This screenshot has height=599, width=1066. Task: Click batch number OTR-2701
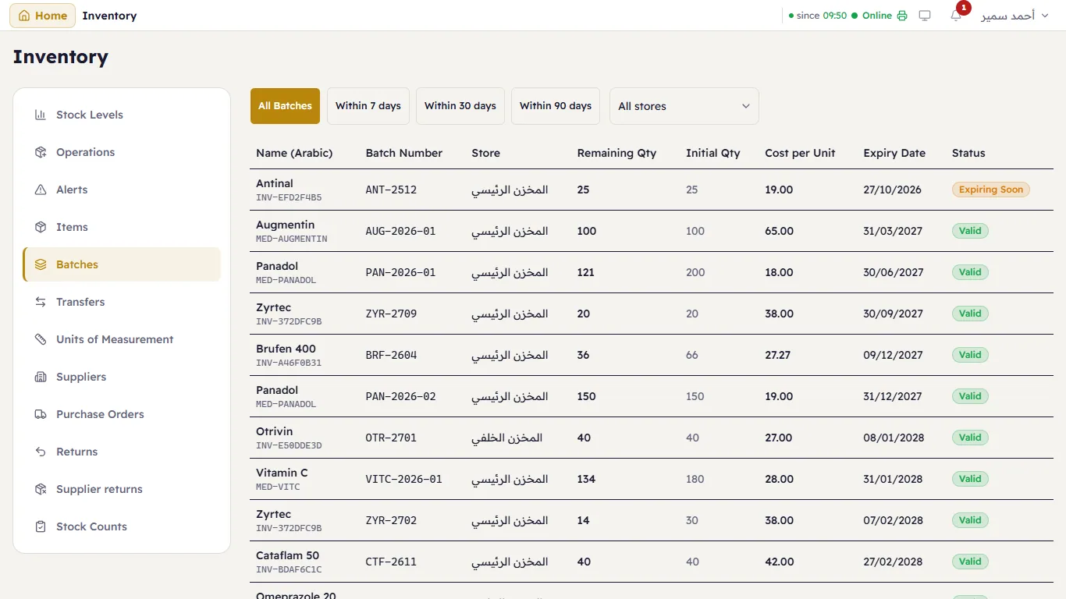pyautogui.click(x=391, y=438)
